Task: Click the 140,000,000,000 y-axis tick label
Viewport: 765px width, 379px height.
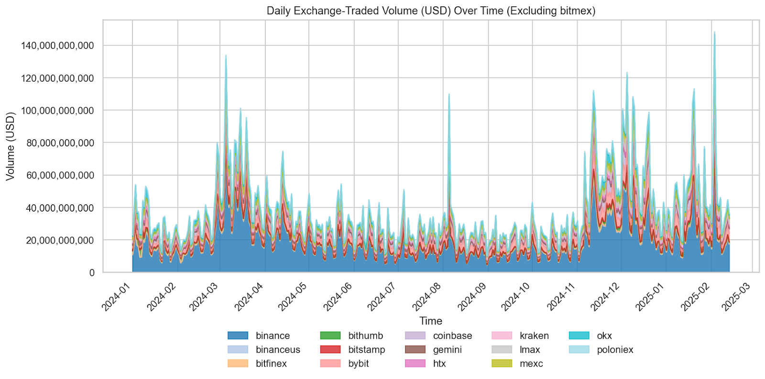Action: click(x=58, y=45)
